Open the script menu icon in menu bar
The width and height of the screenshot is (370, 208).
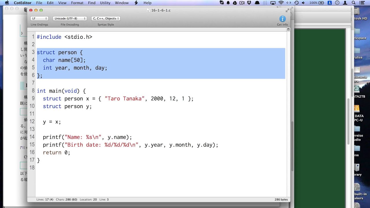pos(136,3)
